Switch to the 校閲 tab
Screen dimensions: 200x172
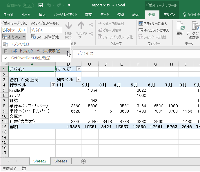click(x=121, y=15)
